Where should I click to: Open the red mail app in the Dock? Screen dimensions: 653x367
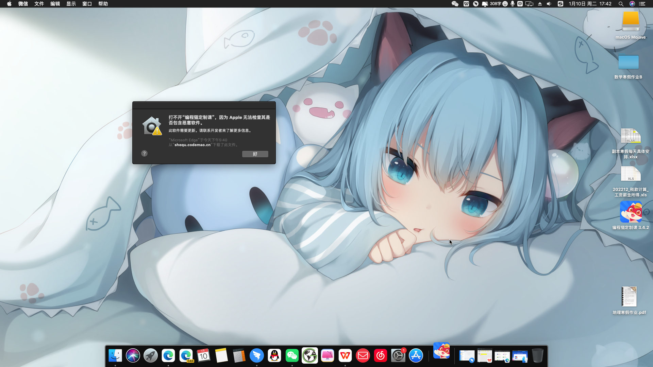[363, 356]
